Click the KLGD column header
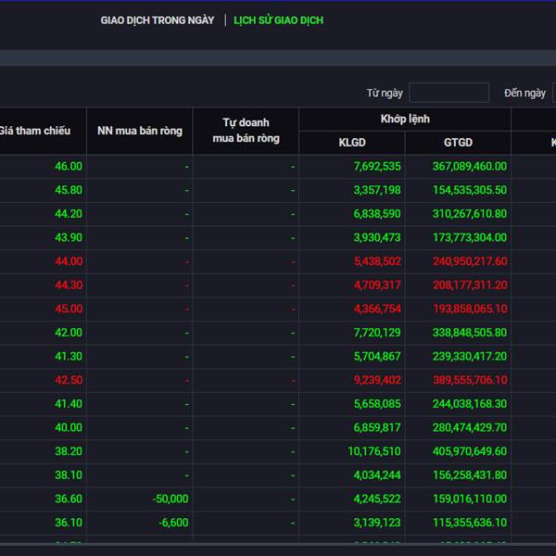The image size is (556, 556). click(x=352, y=143)
